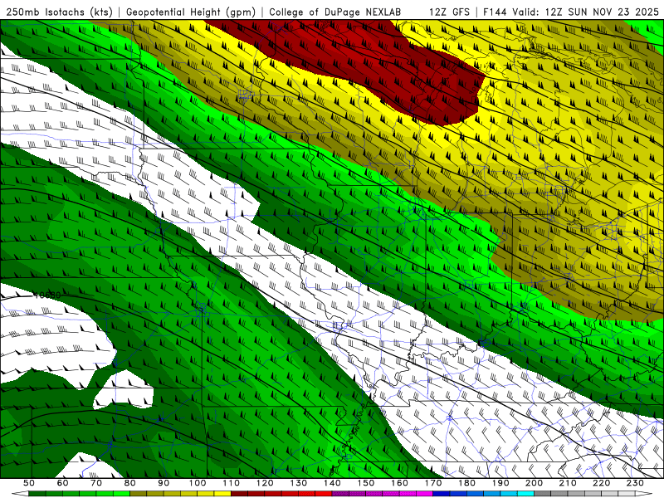Click the 90 value on the color scale
664x498 pixels.
[164, 483]
